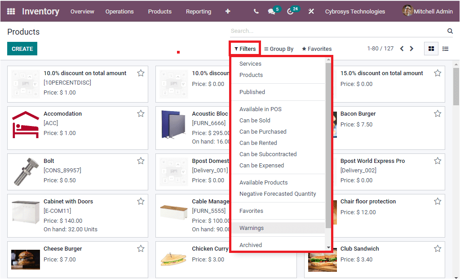Open the apps grid menu
The height and width of the screenshot is (279, 460).
point(11,11)
